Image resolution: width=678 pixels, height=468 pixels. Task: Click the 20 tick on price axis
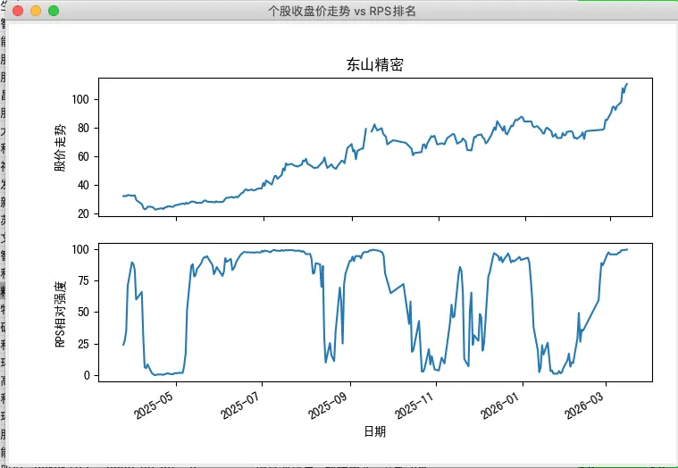pos(83,213)
